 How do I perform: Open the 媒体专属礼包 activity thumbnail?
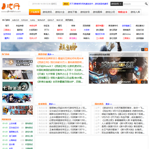17,110
